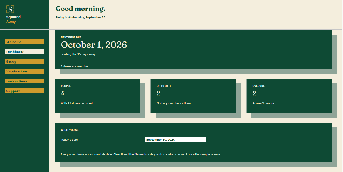Click the '2 doses are overdue.' notice
Screen dimensions: 343x172
tap(75, 66)
